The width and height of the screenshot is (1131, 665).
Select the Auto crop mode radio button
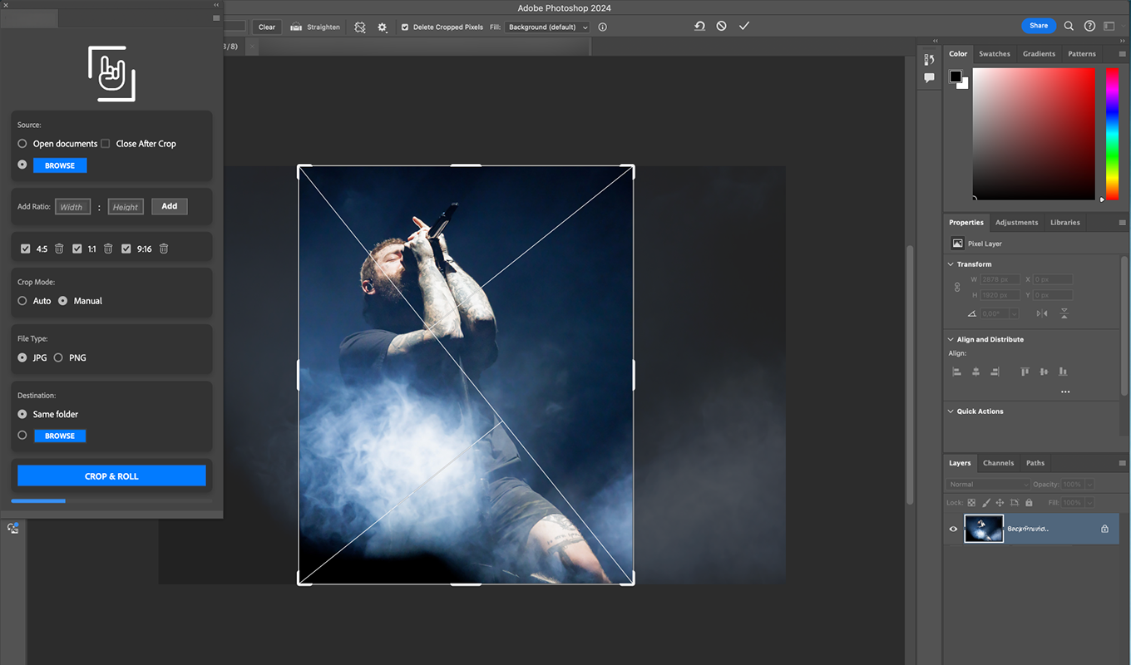22,301
